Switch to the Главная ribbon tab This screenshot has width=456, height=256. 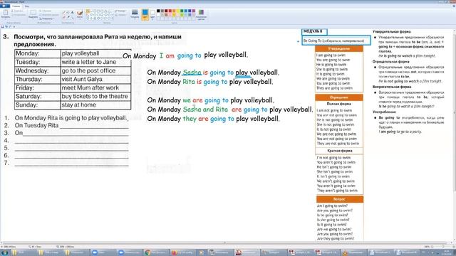[x=16, y=6]
